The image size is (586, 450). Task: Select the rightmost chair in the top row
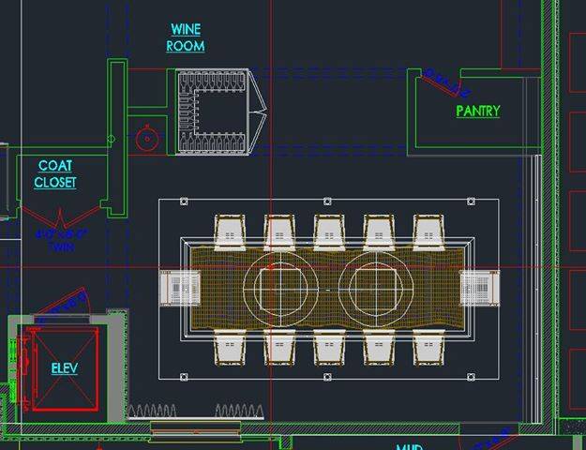click(x=428, y=231)
